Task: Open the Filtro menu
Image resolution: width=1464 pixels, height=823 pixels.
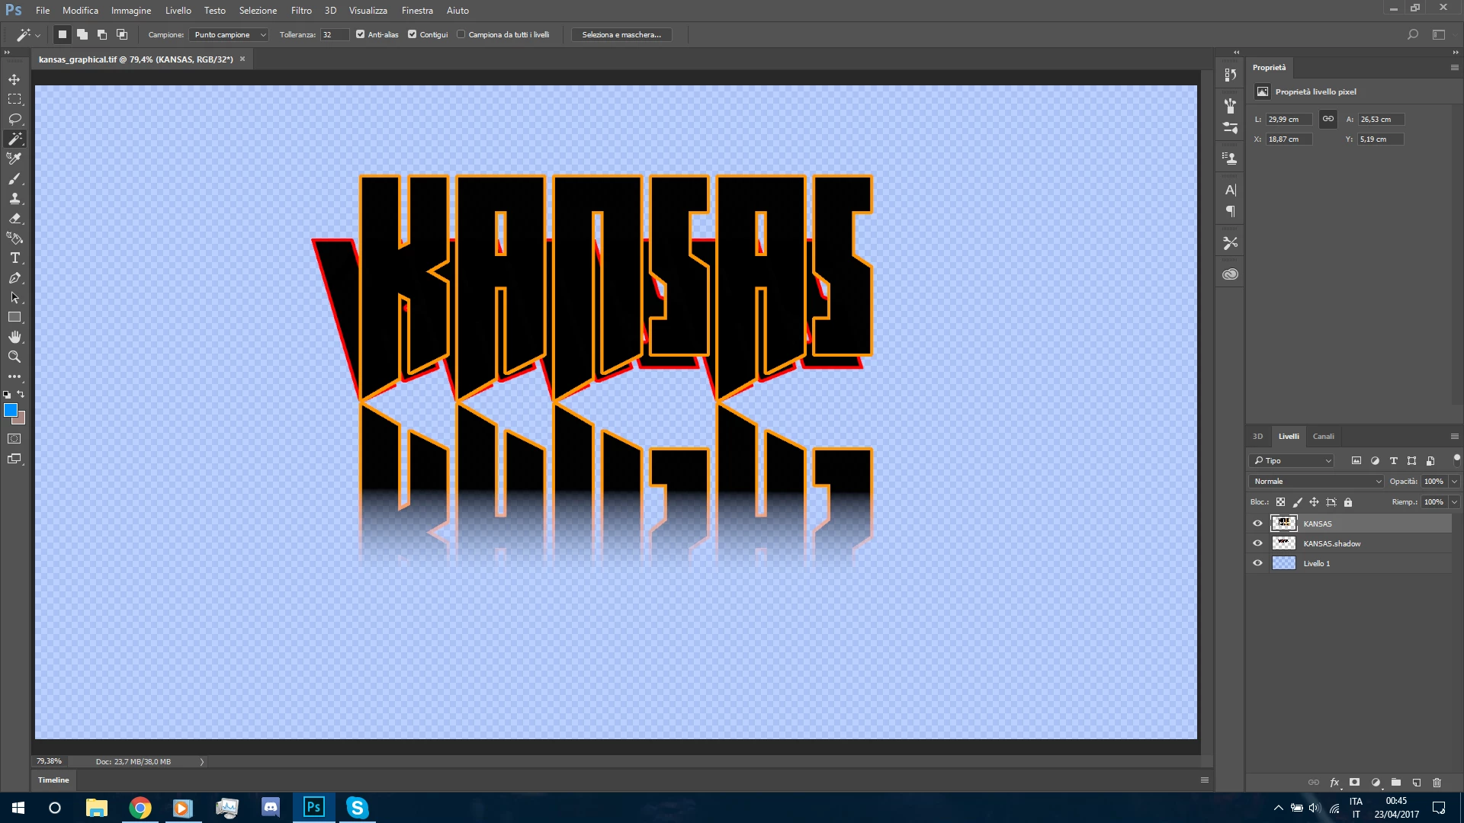Action: coord(300,11)
